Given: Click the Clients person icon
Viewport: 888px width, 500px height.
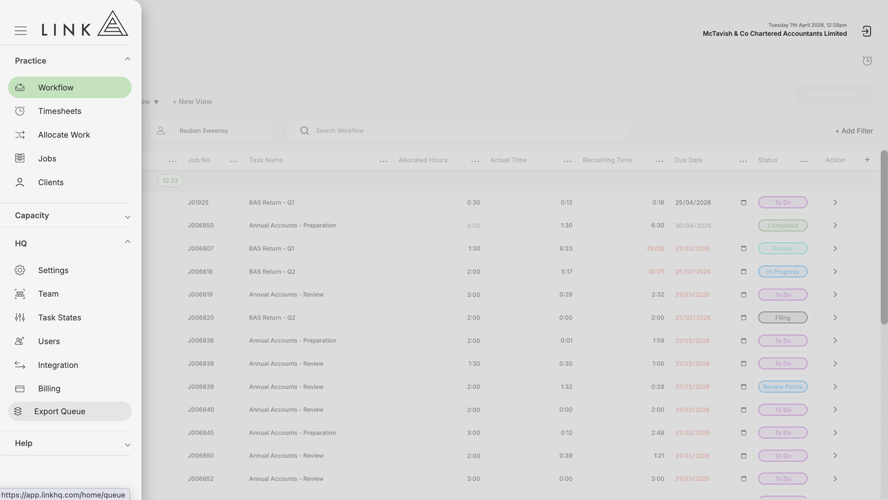Looking at the screenshot, I should tap(20, 182).
